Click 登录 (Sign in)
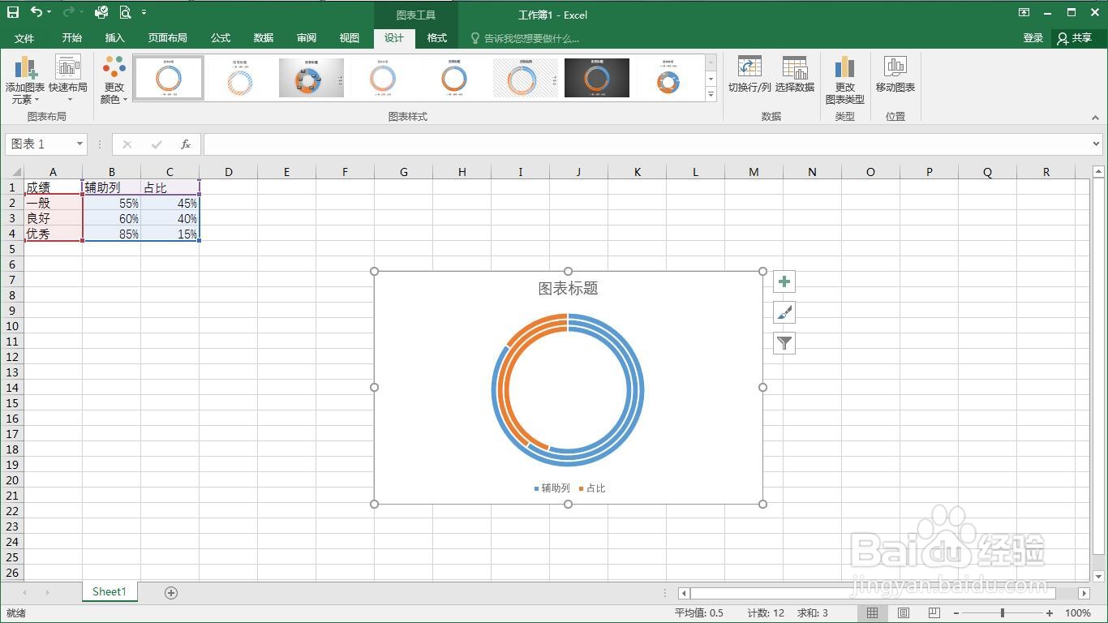The width and height of the screenshot is (1108, 623). point(1033,38)
